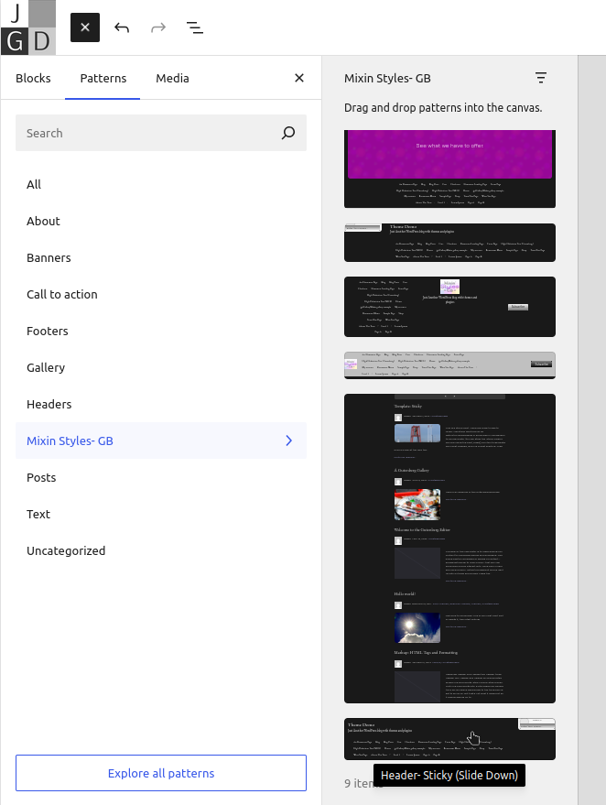This screenshot has width=606, height=805.
Task: Close the inserter panel with X
Action: point(299,78)
